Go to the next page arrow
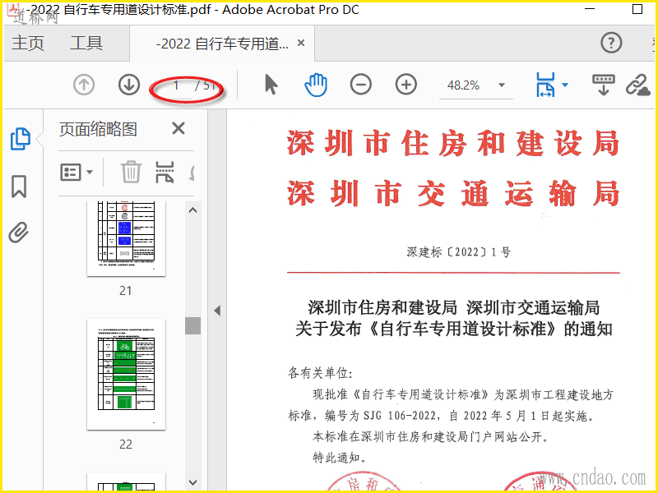658x493 pixels. coord(129,85)
